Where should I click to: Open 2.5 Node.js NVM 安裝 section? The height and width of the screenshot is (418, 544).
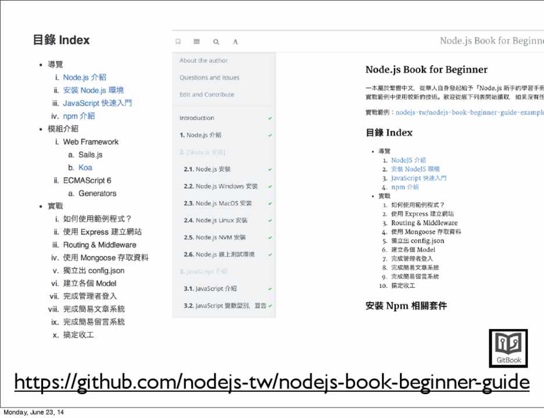(x=214, y=237)
